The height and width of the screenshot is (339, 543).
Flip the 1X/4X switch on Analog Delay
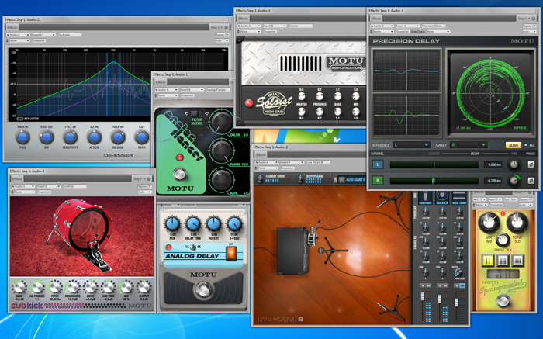(x=192, y=247)
